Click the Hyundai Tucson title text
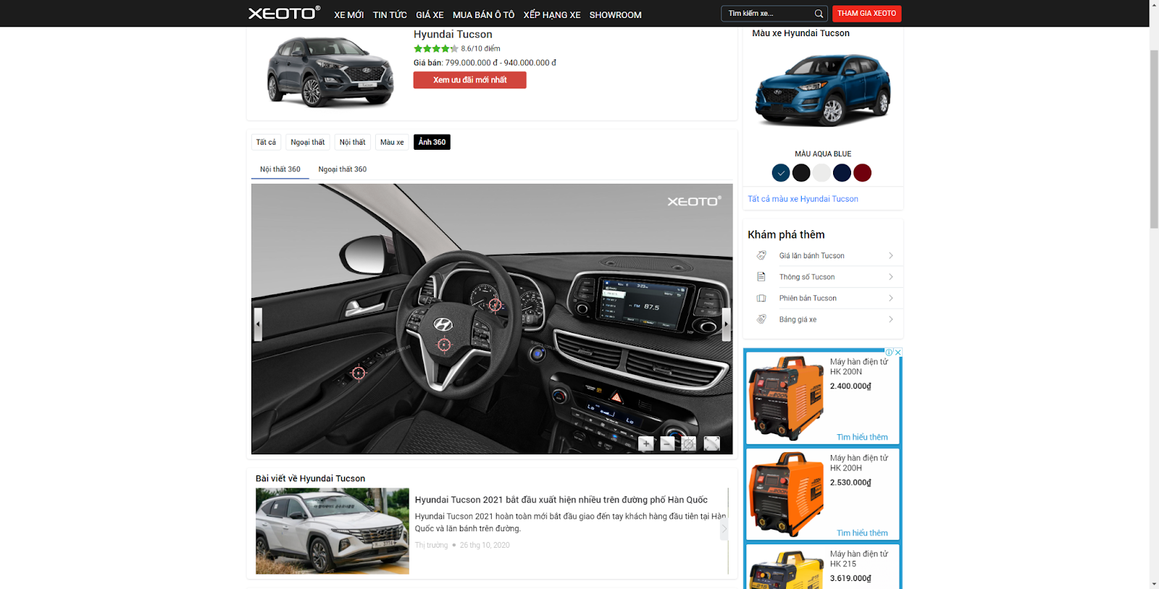The height and width of the screenshot is (589, 1159). pos(453,34)
